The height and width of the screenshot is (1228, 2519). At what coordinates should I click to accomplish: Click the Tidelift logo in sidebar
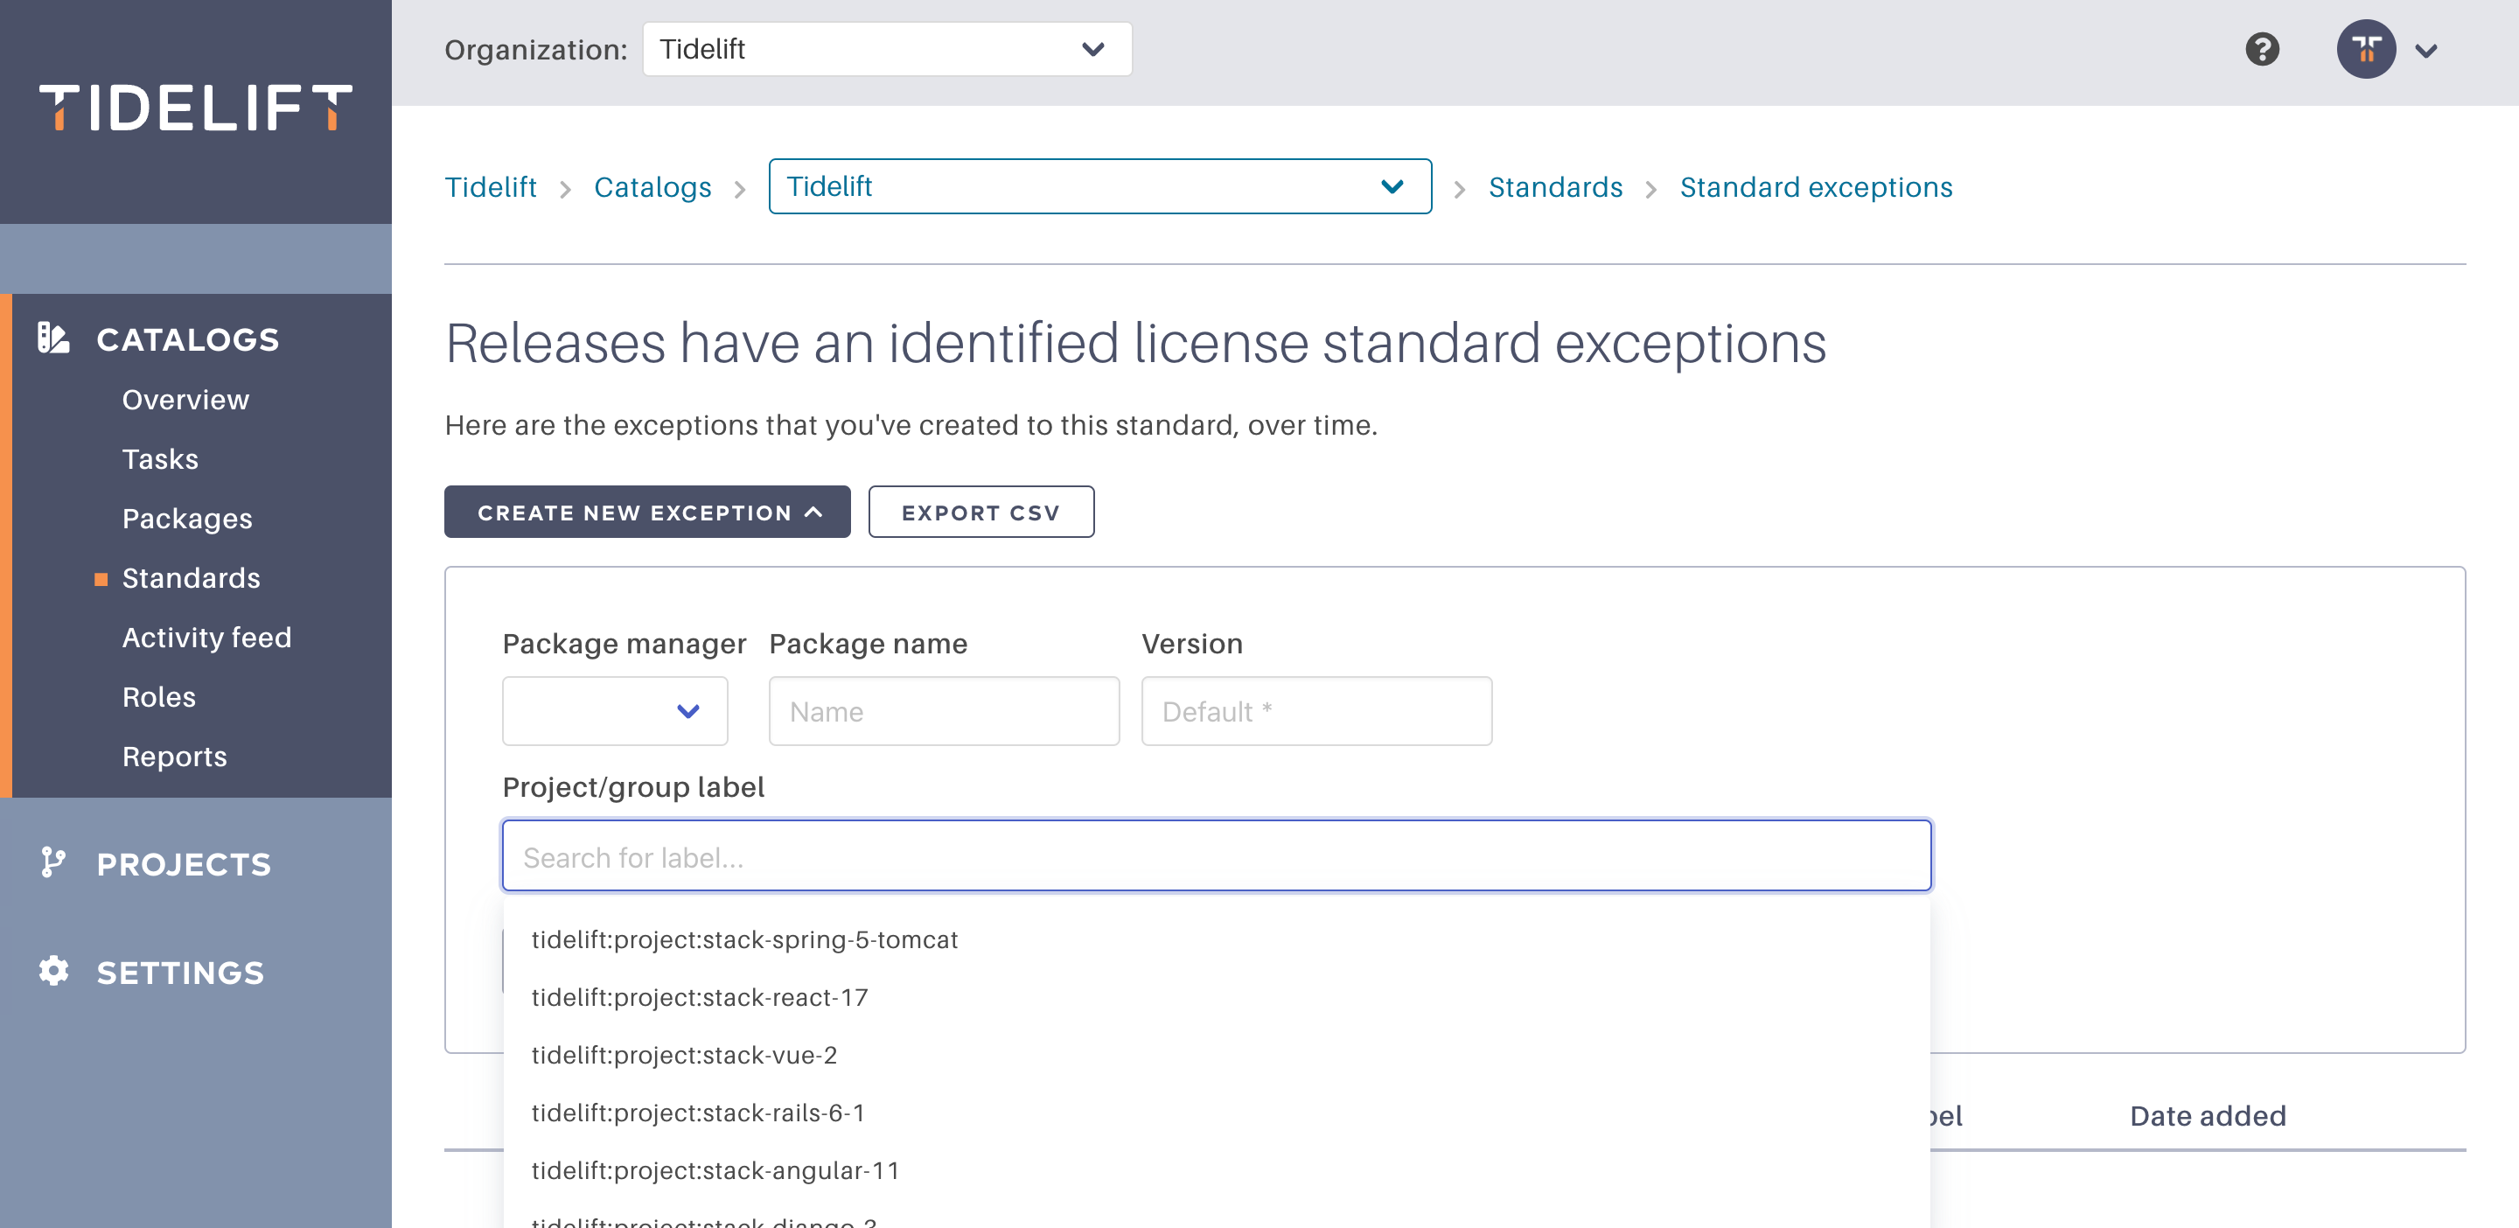[196, 108]
